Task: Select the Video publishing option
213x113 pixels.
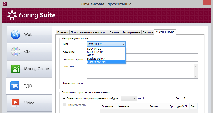Action: pyautogui.click(x=29, y=103)
